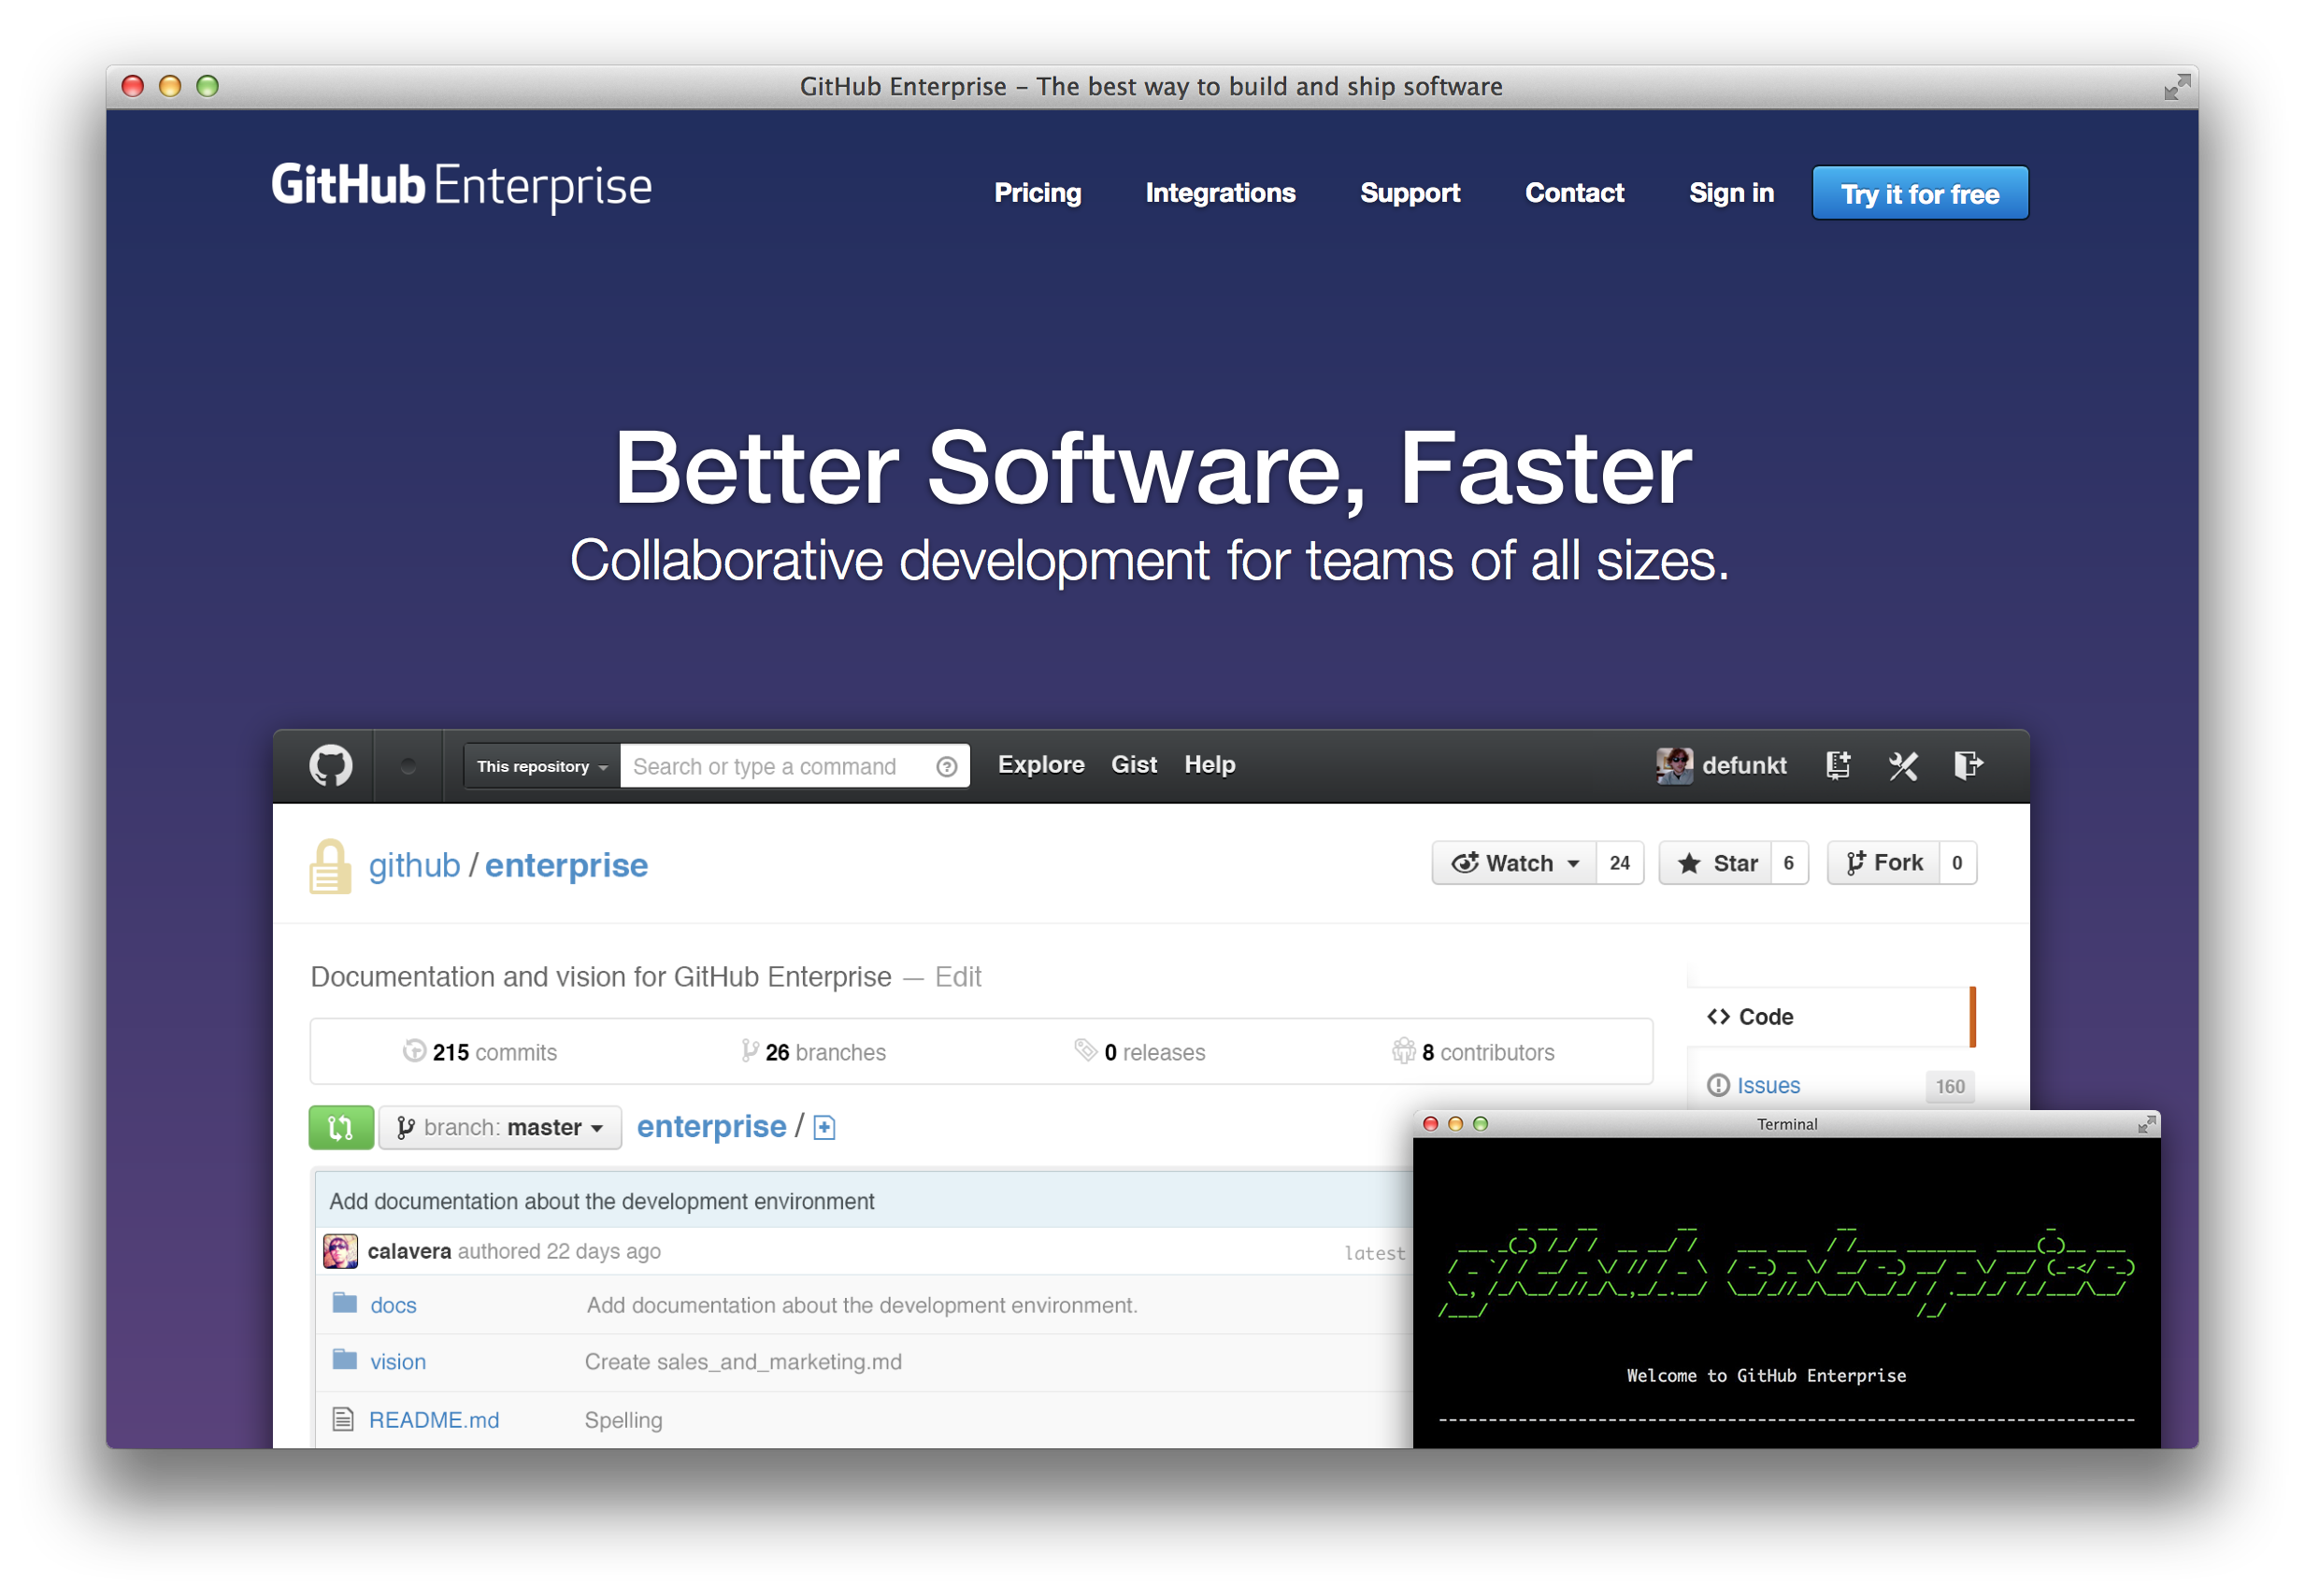Screen dimensions: 2305x1596
Task: Click the Terminal window fullscreen arrows icon
Action: pos(2146,1124)
